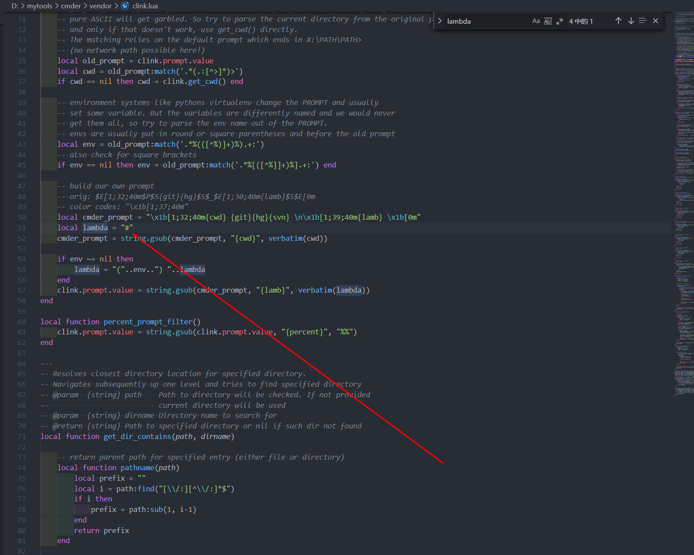Toggle Match Whole Word option
Viewport: 694px width, 555px height.
(548, 21)
